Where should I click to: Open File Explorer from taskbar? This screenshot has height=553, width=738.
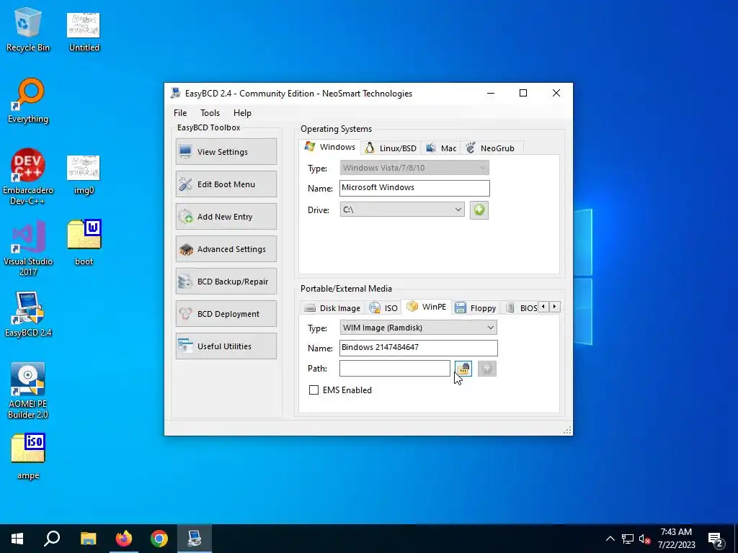coord(88,539)
